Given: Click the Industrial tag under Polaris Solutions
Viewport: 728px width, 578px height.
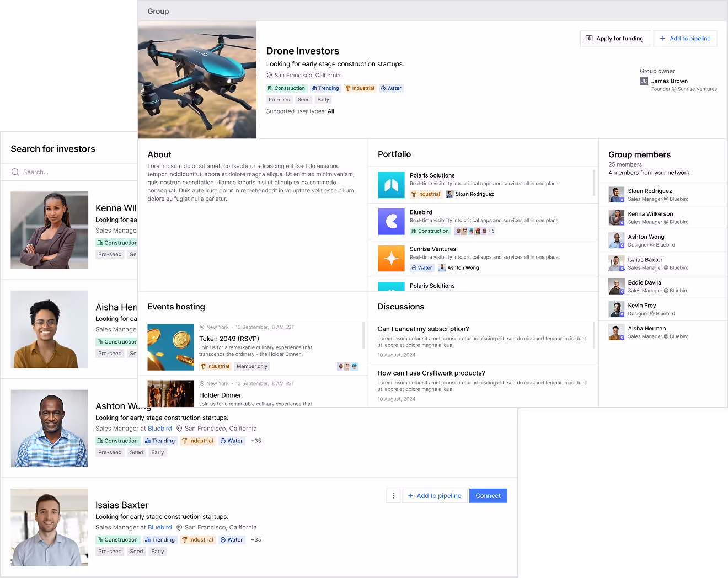Looking at the screenshot, I should point(426,194).
